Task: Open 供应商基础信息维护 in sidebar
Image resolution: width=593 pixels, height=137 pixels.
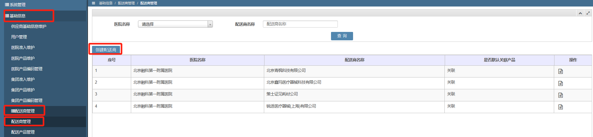Action: pyautogui.click(x=29, y=26)
